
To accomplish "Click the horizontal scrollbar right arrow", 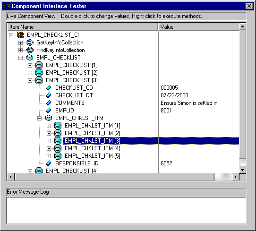I will pos(235,177).
